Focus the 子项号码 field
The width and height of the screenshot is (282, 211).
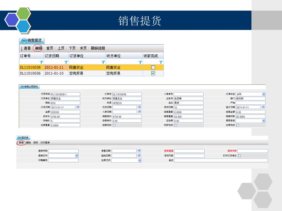tap(65, 94)
